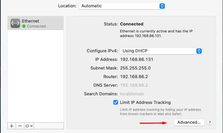
Task: Click the Configure IPv4 dropdown's blue arrow button
Action: pyautogui.click(x=199, y=51)
